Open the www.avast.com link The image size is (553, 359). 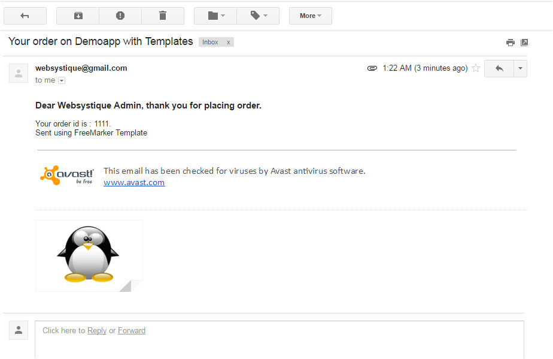[134, 183]
